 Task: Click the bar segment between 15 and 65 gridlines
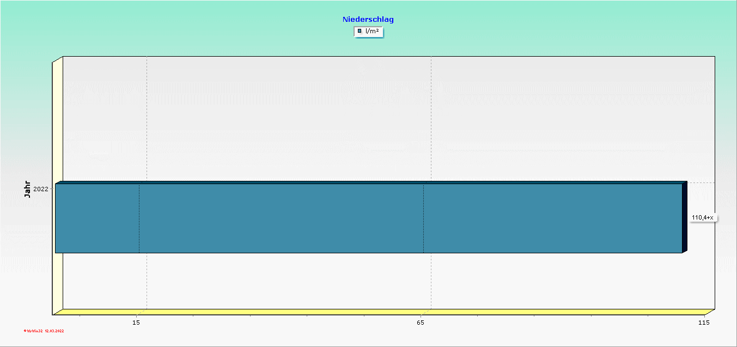(281, 218)
